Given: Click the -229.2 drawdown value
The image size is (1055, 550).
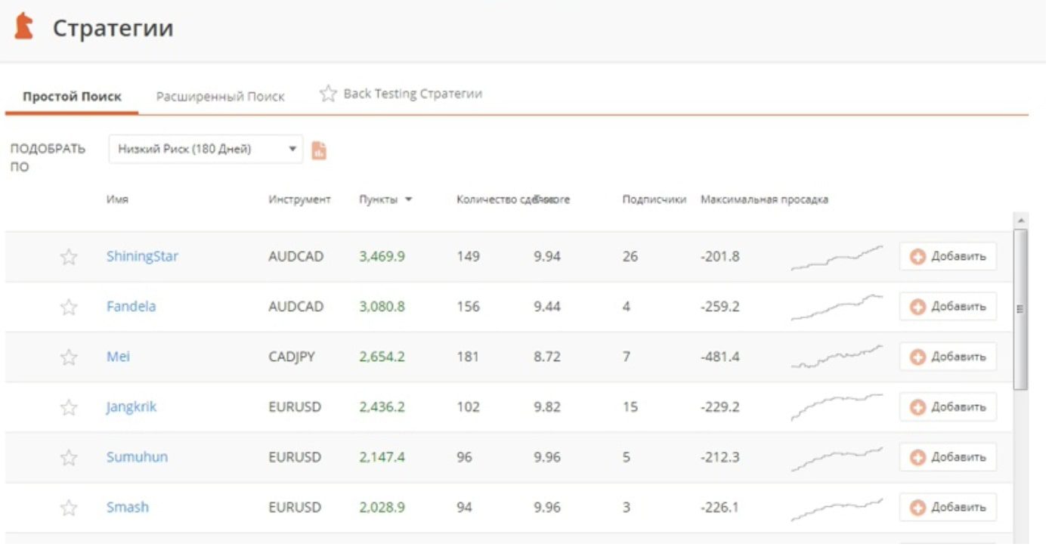Looking at the screenshot, I should coord(719,406).
